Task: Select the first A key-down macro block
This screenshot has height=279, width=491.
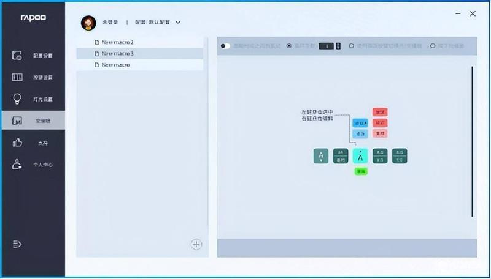Action: click(x=321, y=156)
